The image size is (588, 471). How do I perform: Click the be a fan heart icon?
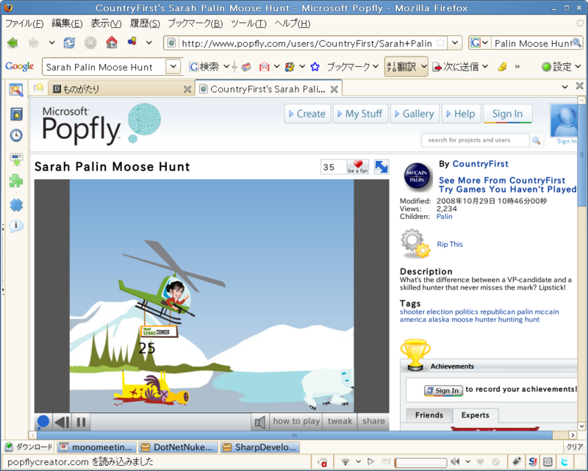coord(358,167)
